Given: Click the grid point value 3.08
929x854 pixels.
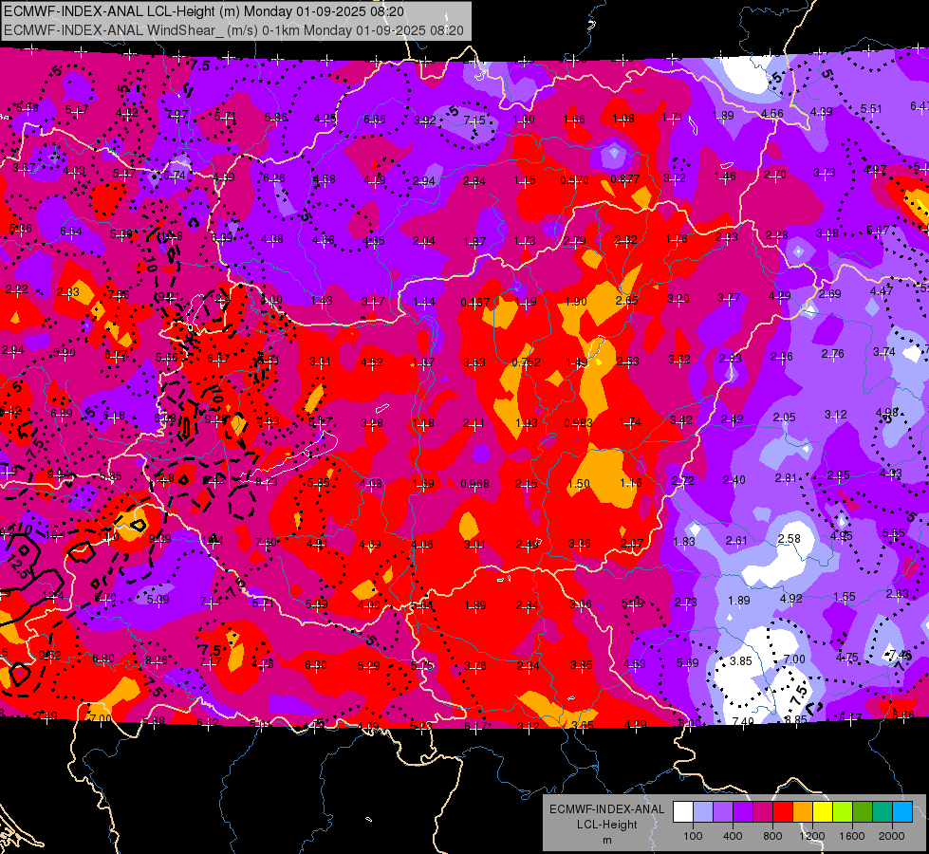Looking at the screenshot, I should pos(827,232).
